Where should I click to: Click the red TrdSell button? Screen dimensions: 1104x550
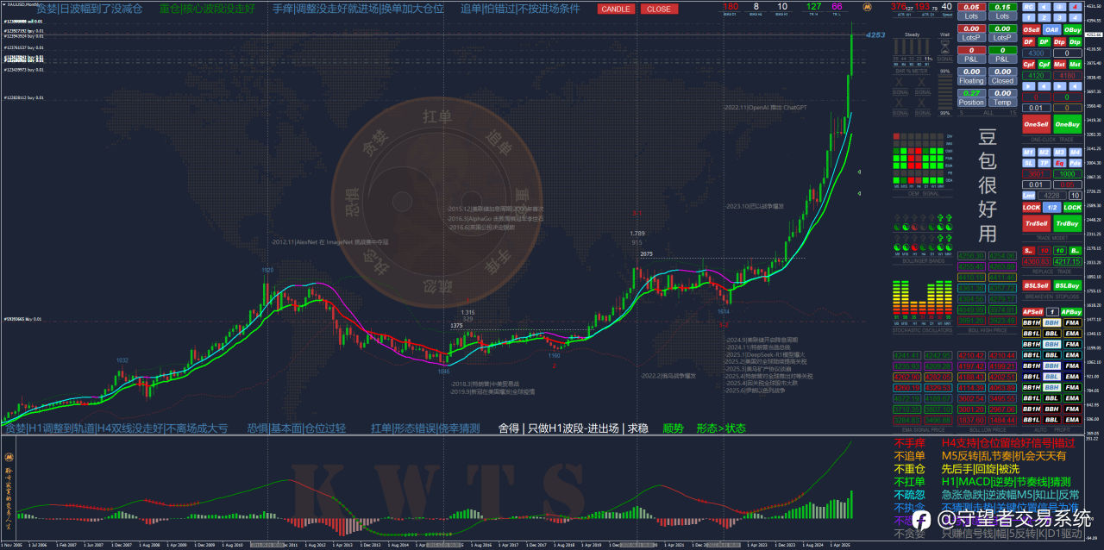point(1036,223)
